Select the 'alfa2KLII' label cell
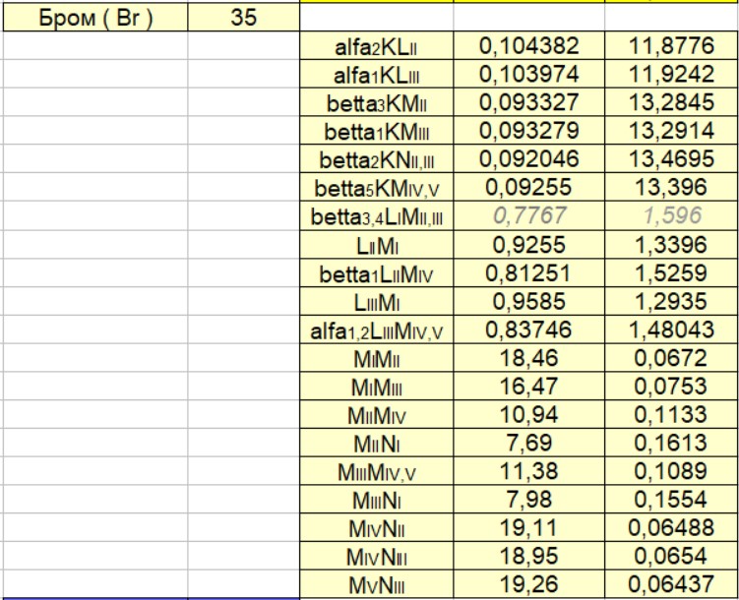The height and width of the screenshot is (600, 739). tap(377, 46)
